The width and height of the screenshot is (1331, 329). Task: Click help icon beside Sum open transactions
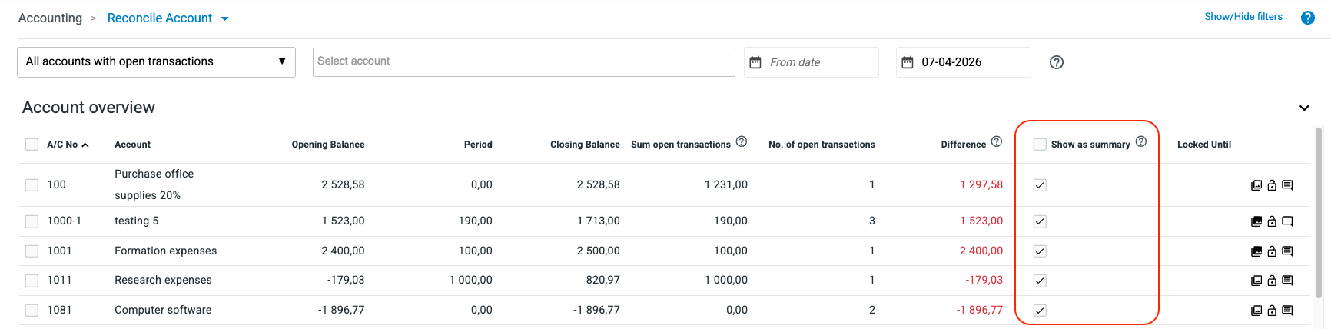pyautogui.click(x=742, y=141)
